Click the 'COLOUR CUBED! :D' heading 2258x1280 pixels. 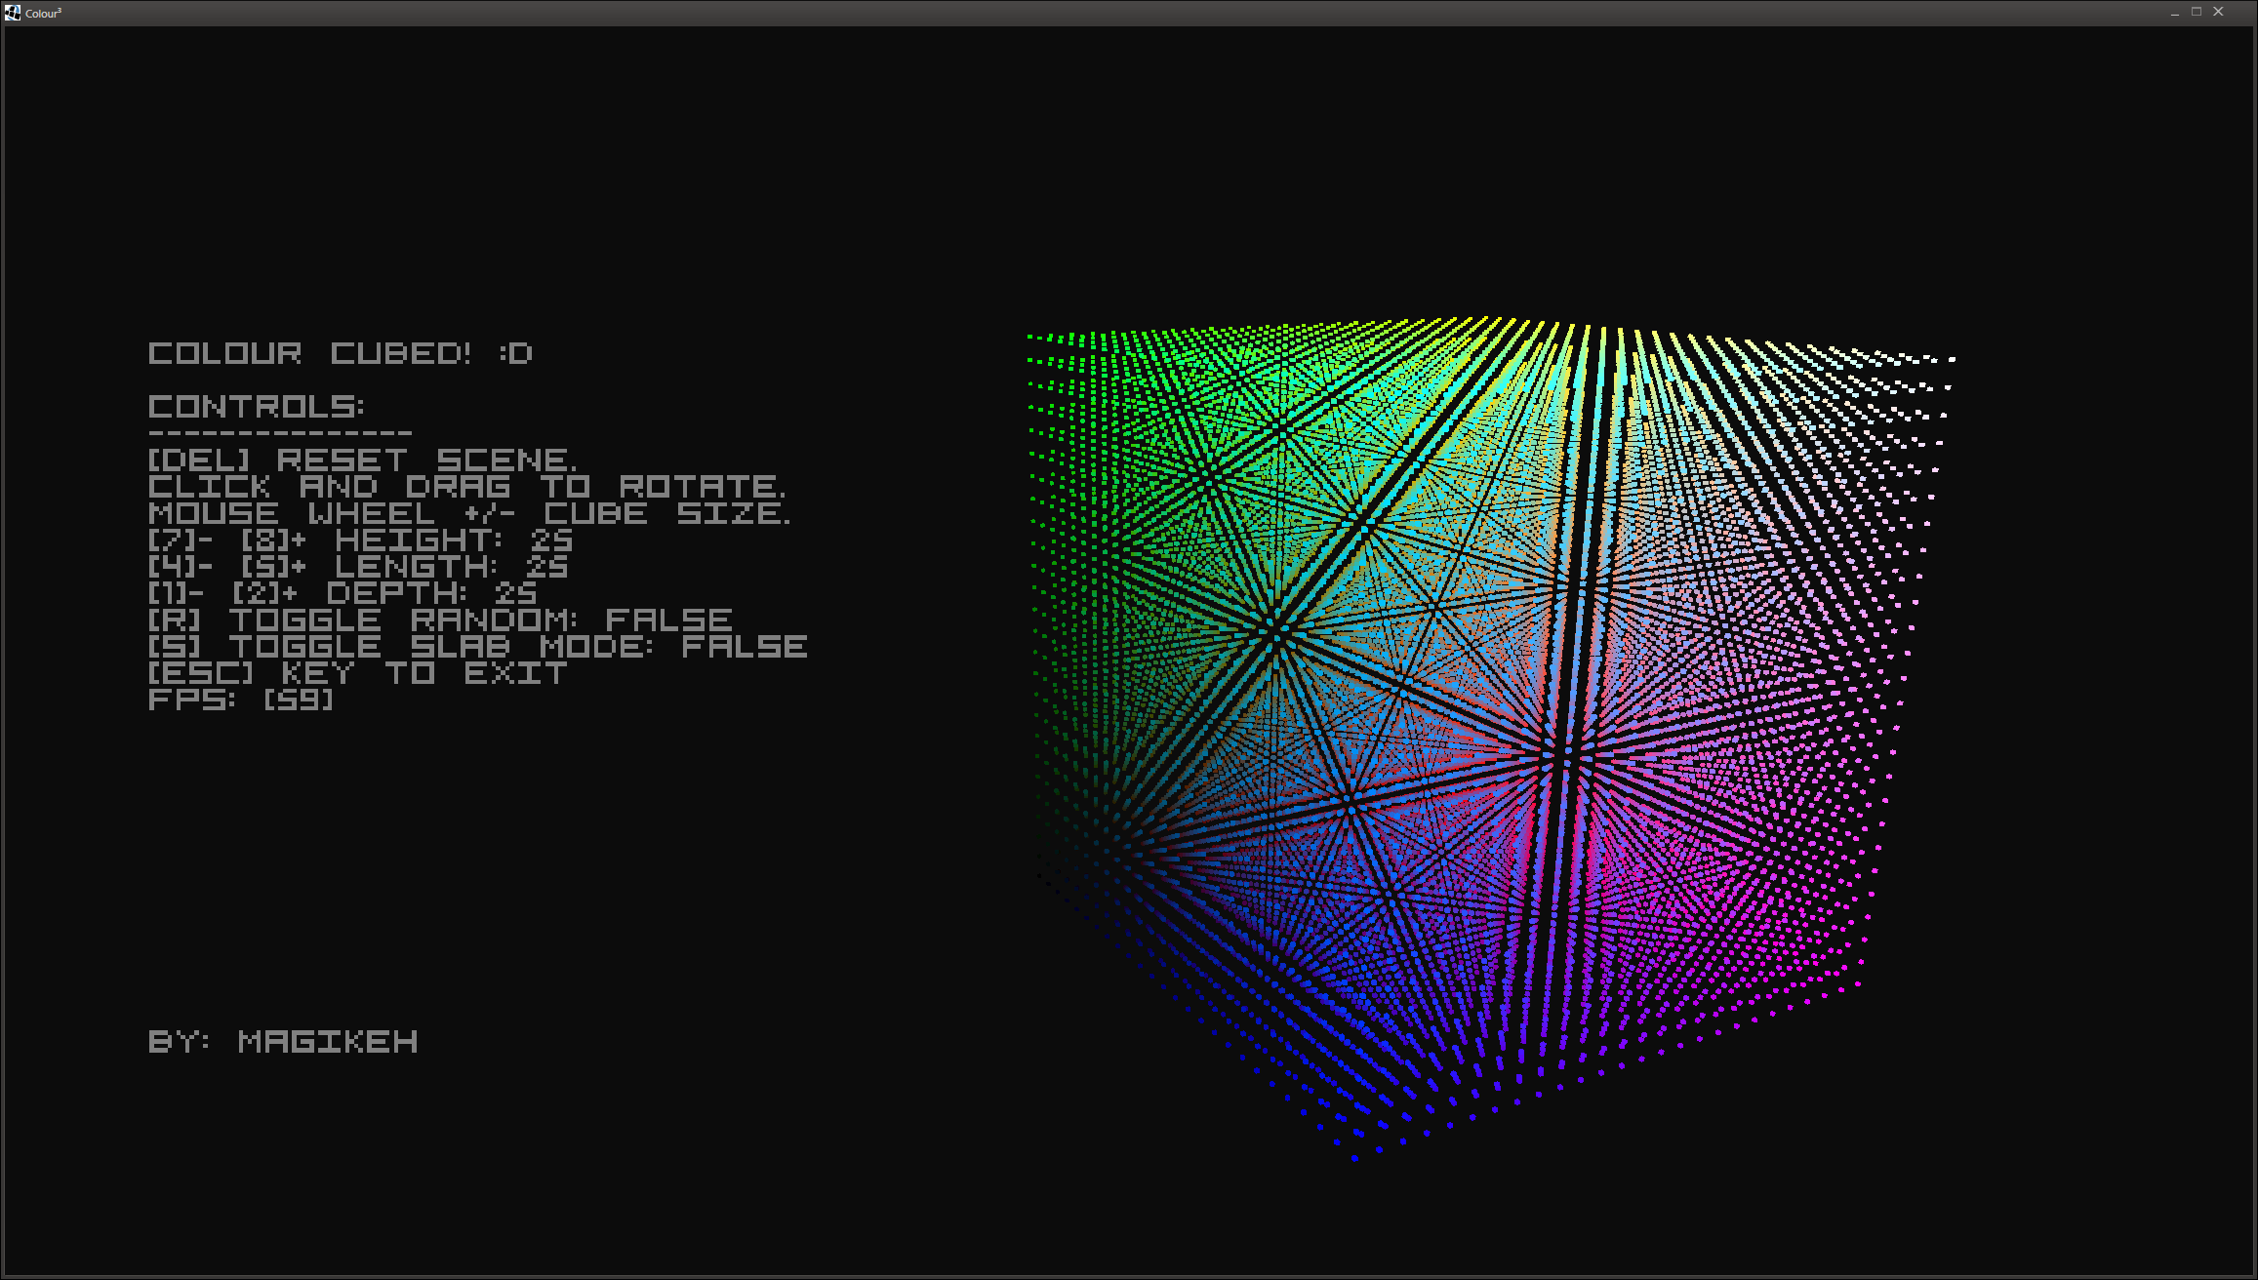[x=340, y=353]
